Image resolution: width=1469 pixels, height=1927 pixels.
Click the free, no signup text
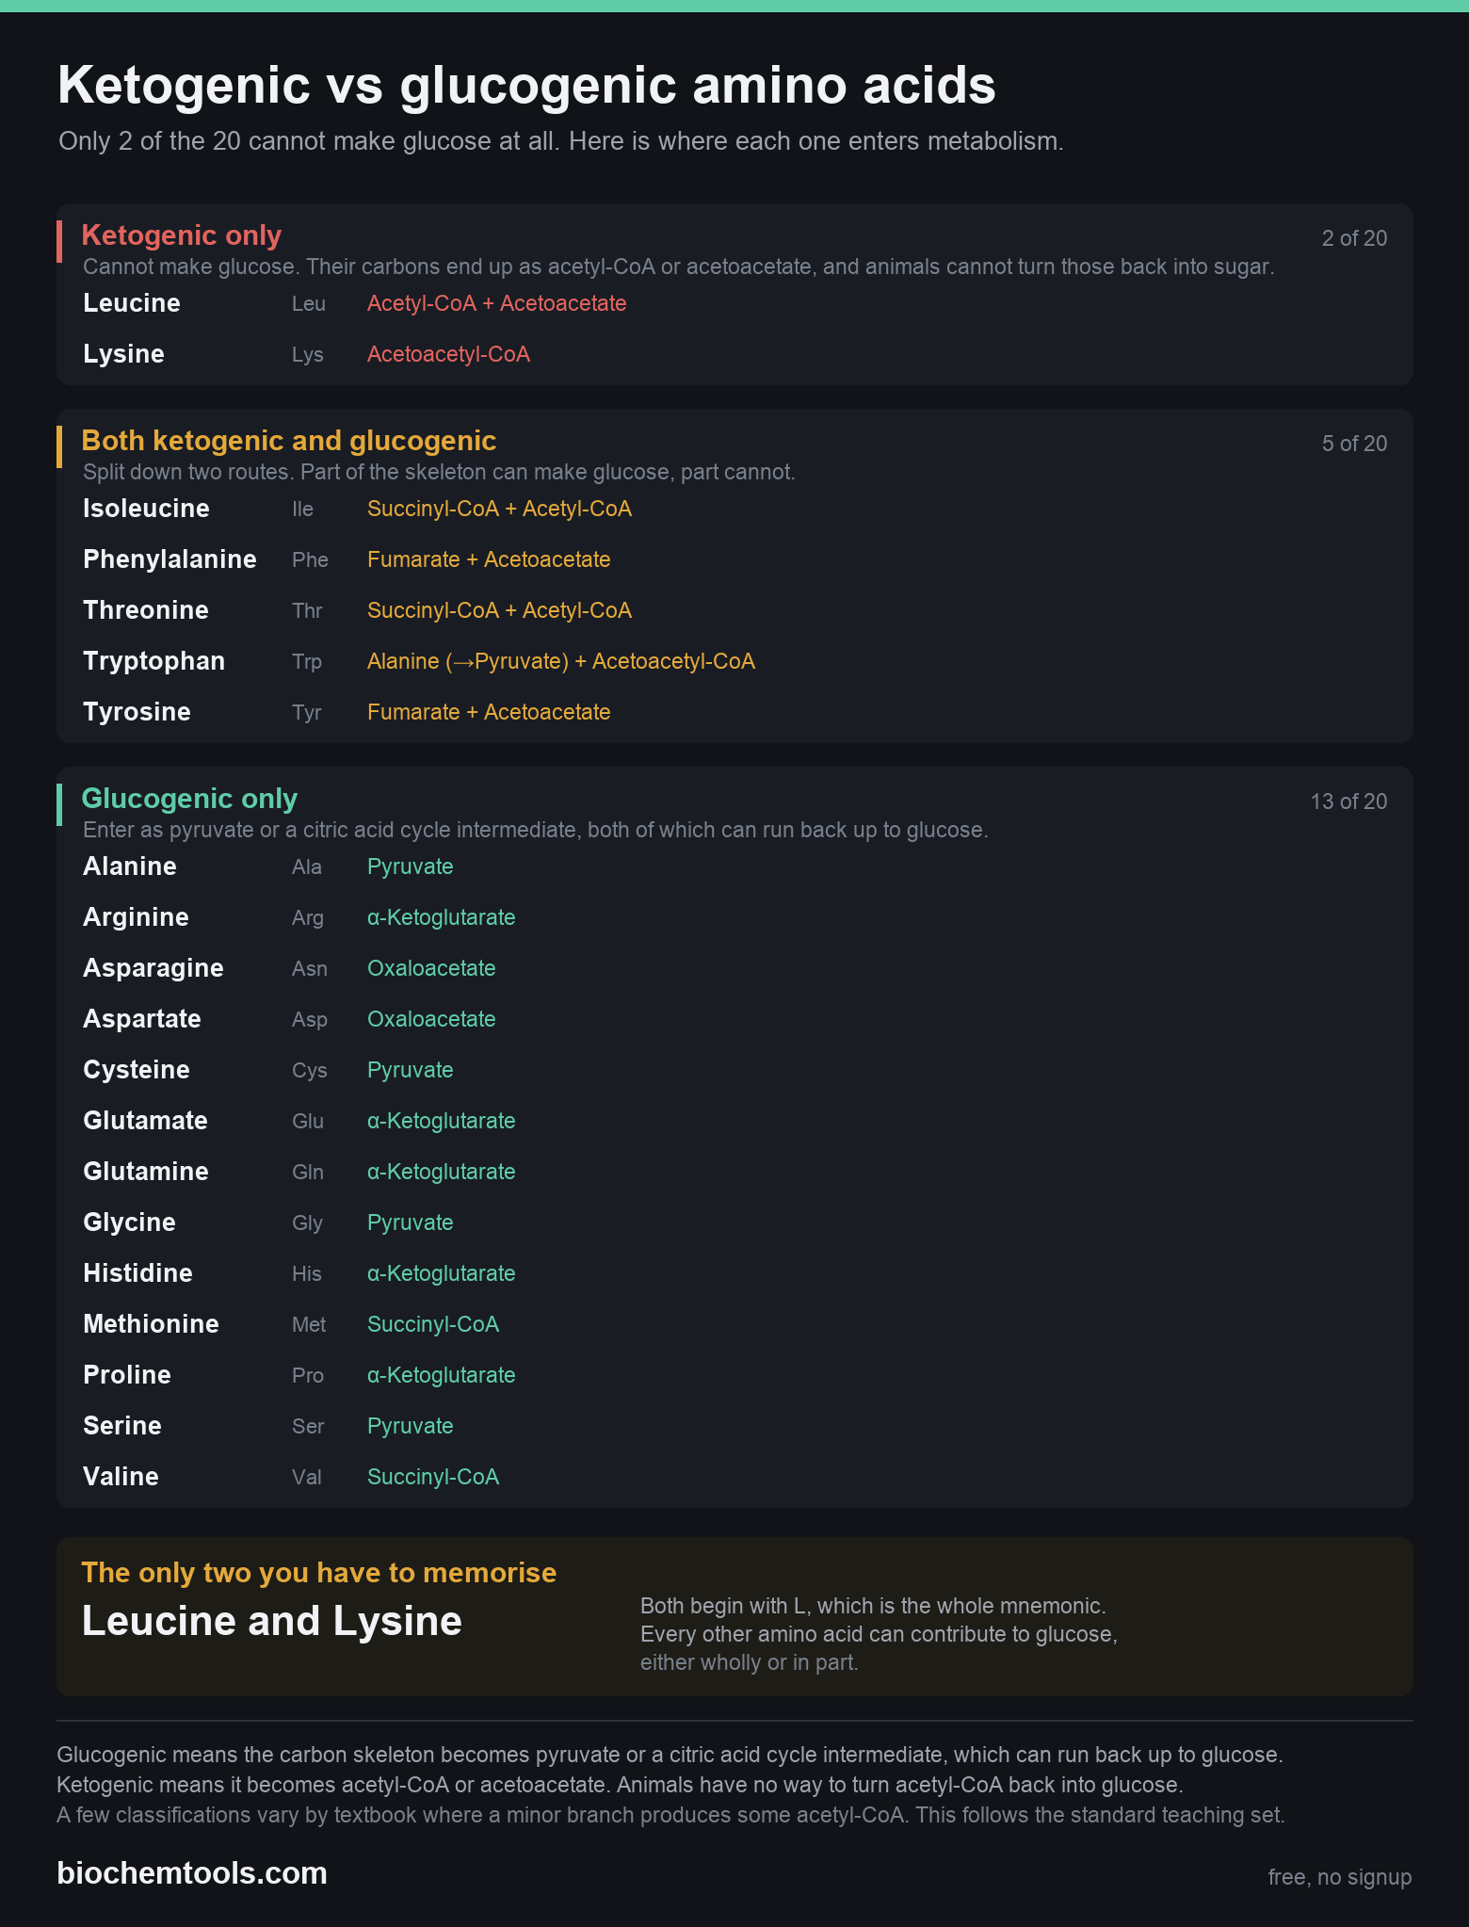tap(1340, 1877)
